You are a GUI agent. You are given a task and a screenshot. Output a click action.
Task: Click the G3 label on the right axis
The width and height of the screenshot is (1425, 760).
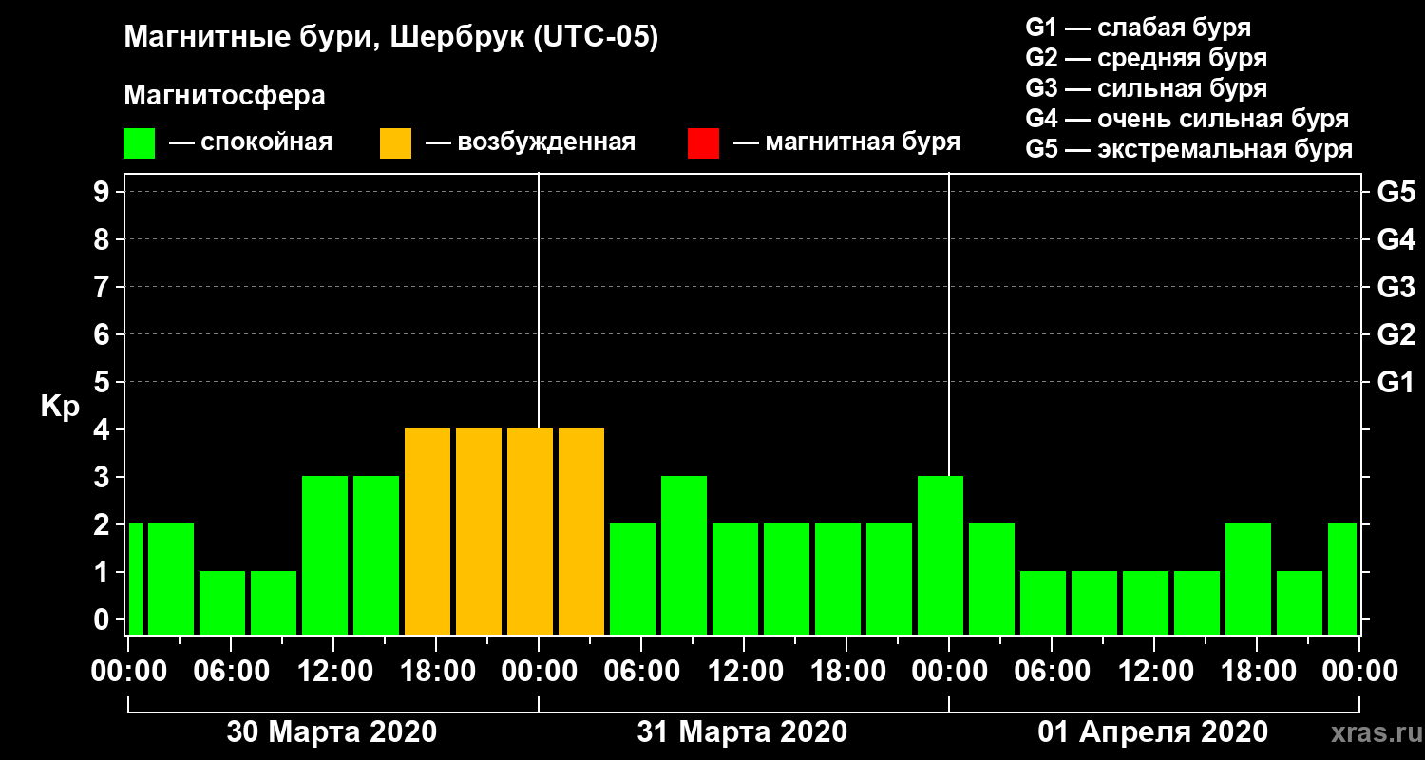pos(1396,287)
